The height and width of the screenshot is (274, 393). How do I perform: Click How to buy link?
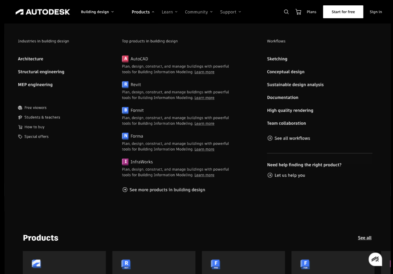(x=35, y=127)
